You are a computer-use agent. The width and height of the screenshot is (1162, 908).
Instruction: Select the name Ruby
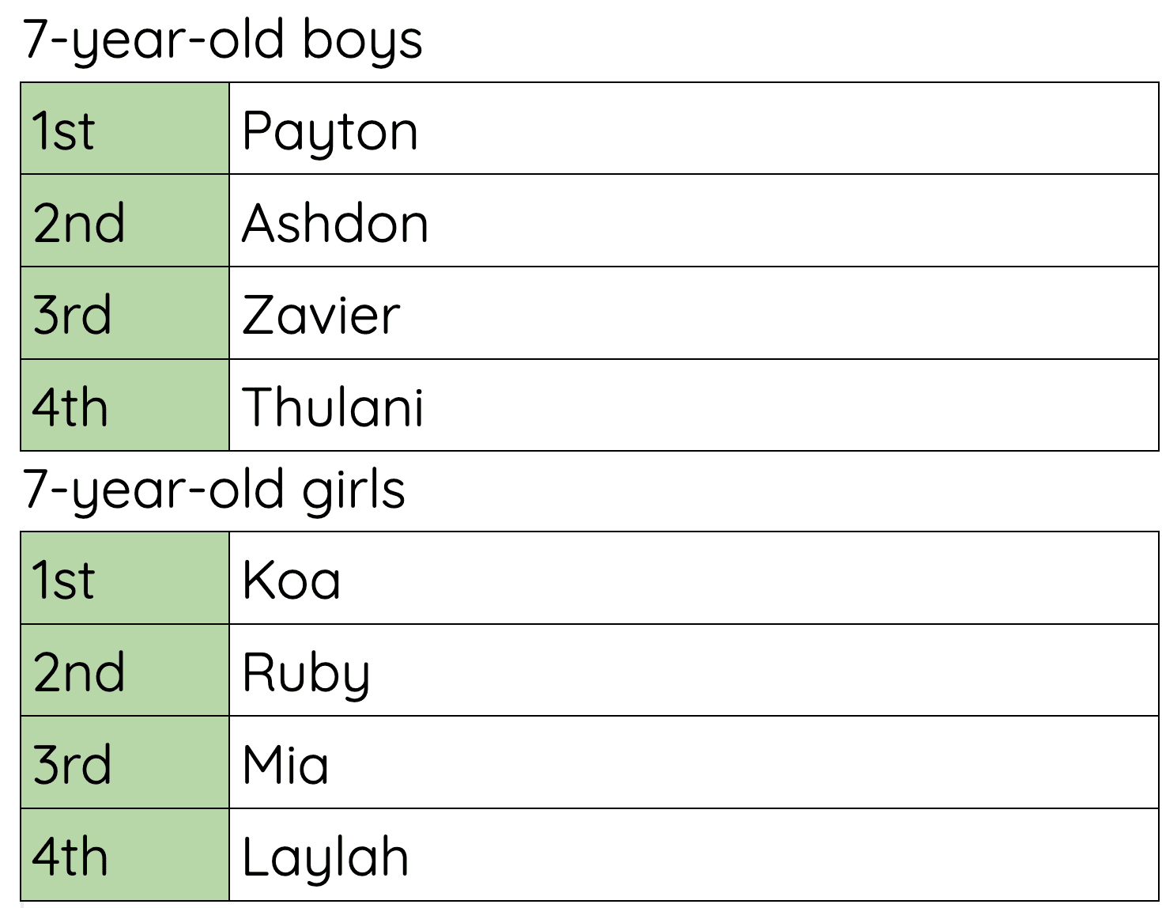pyautogui.click(x=306, y=675)
